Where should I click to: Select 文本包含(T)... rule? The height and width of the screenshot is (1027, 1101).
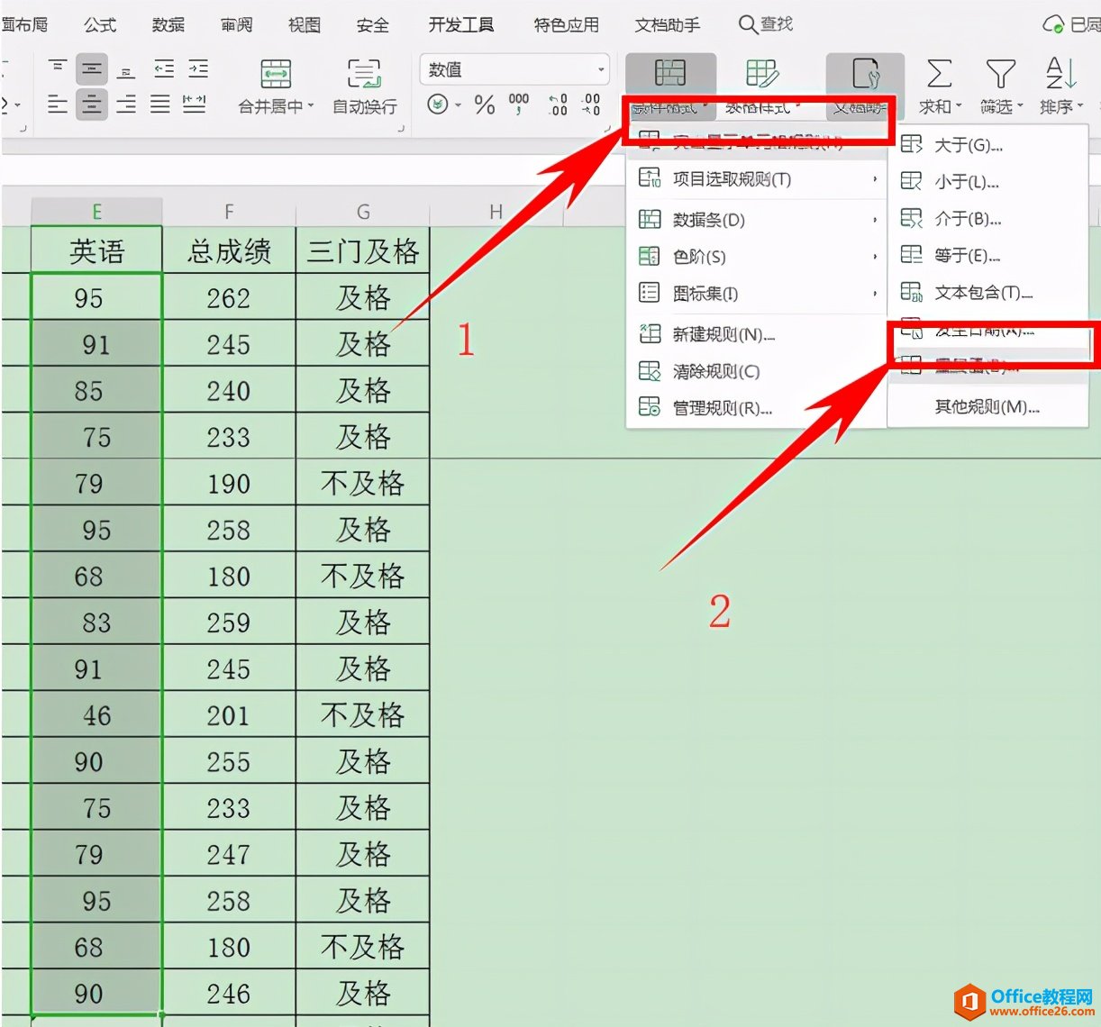point(988,292)
